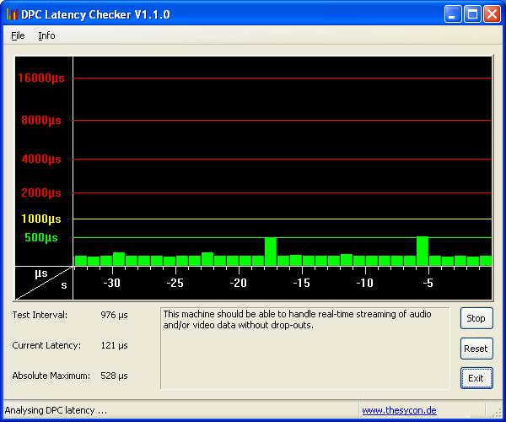Click the 121 µs current latency value
Screen dimensions: 506x422
[114, 345]
